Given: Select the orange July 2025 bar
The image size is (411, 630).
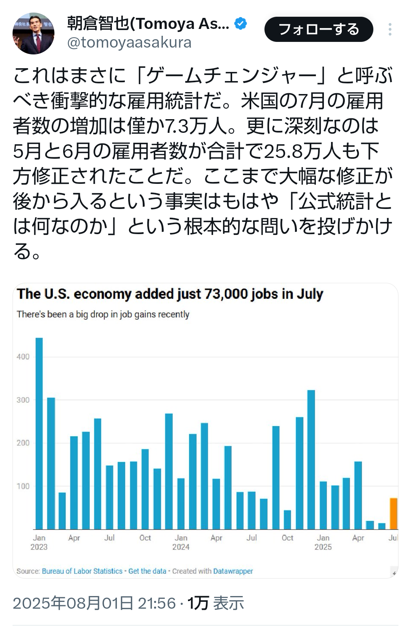Looking at the screenshot, I should 393,514.
